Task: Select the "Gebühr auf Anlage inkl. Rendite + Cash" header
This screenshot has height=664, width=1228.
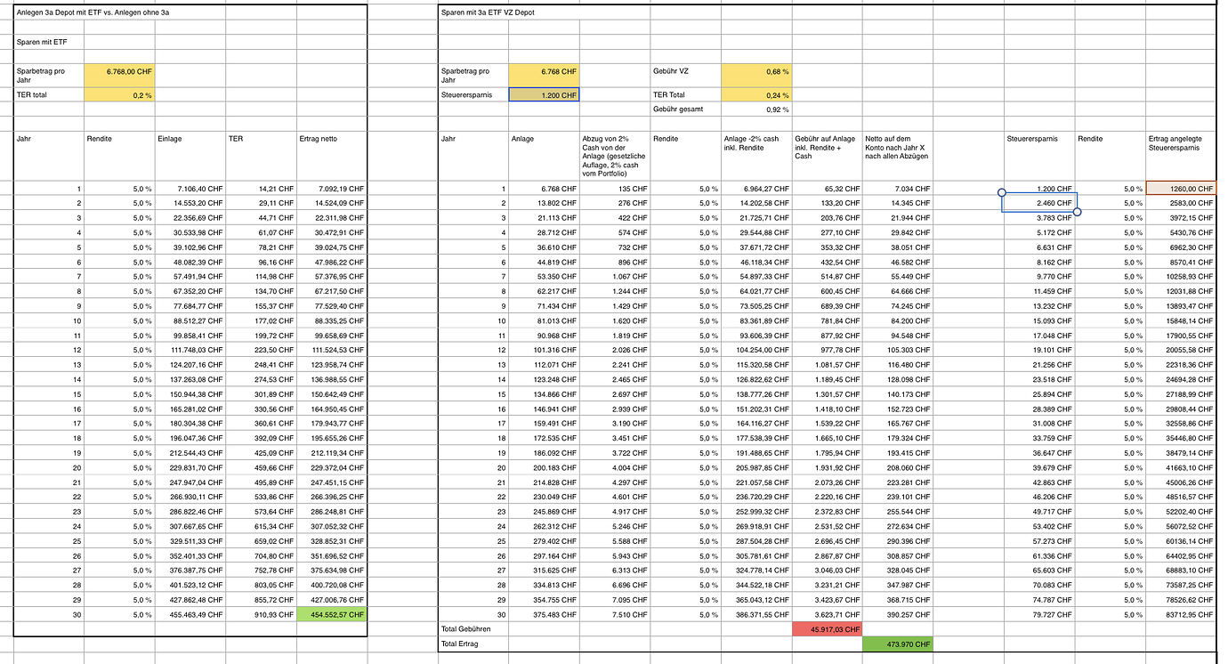Action: (x=828, y=156)
